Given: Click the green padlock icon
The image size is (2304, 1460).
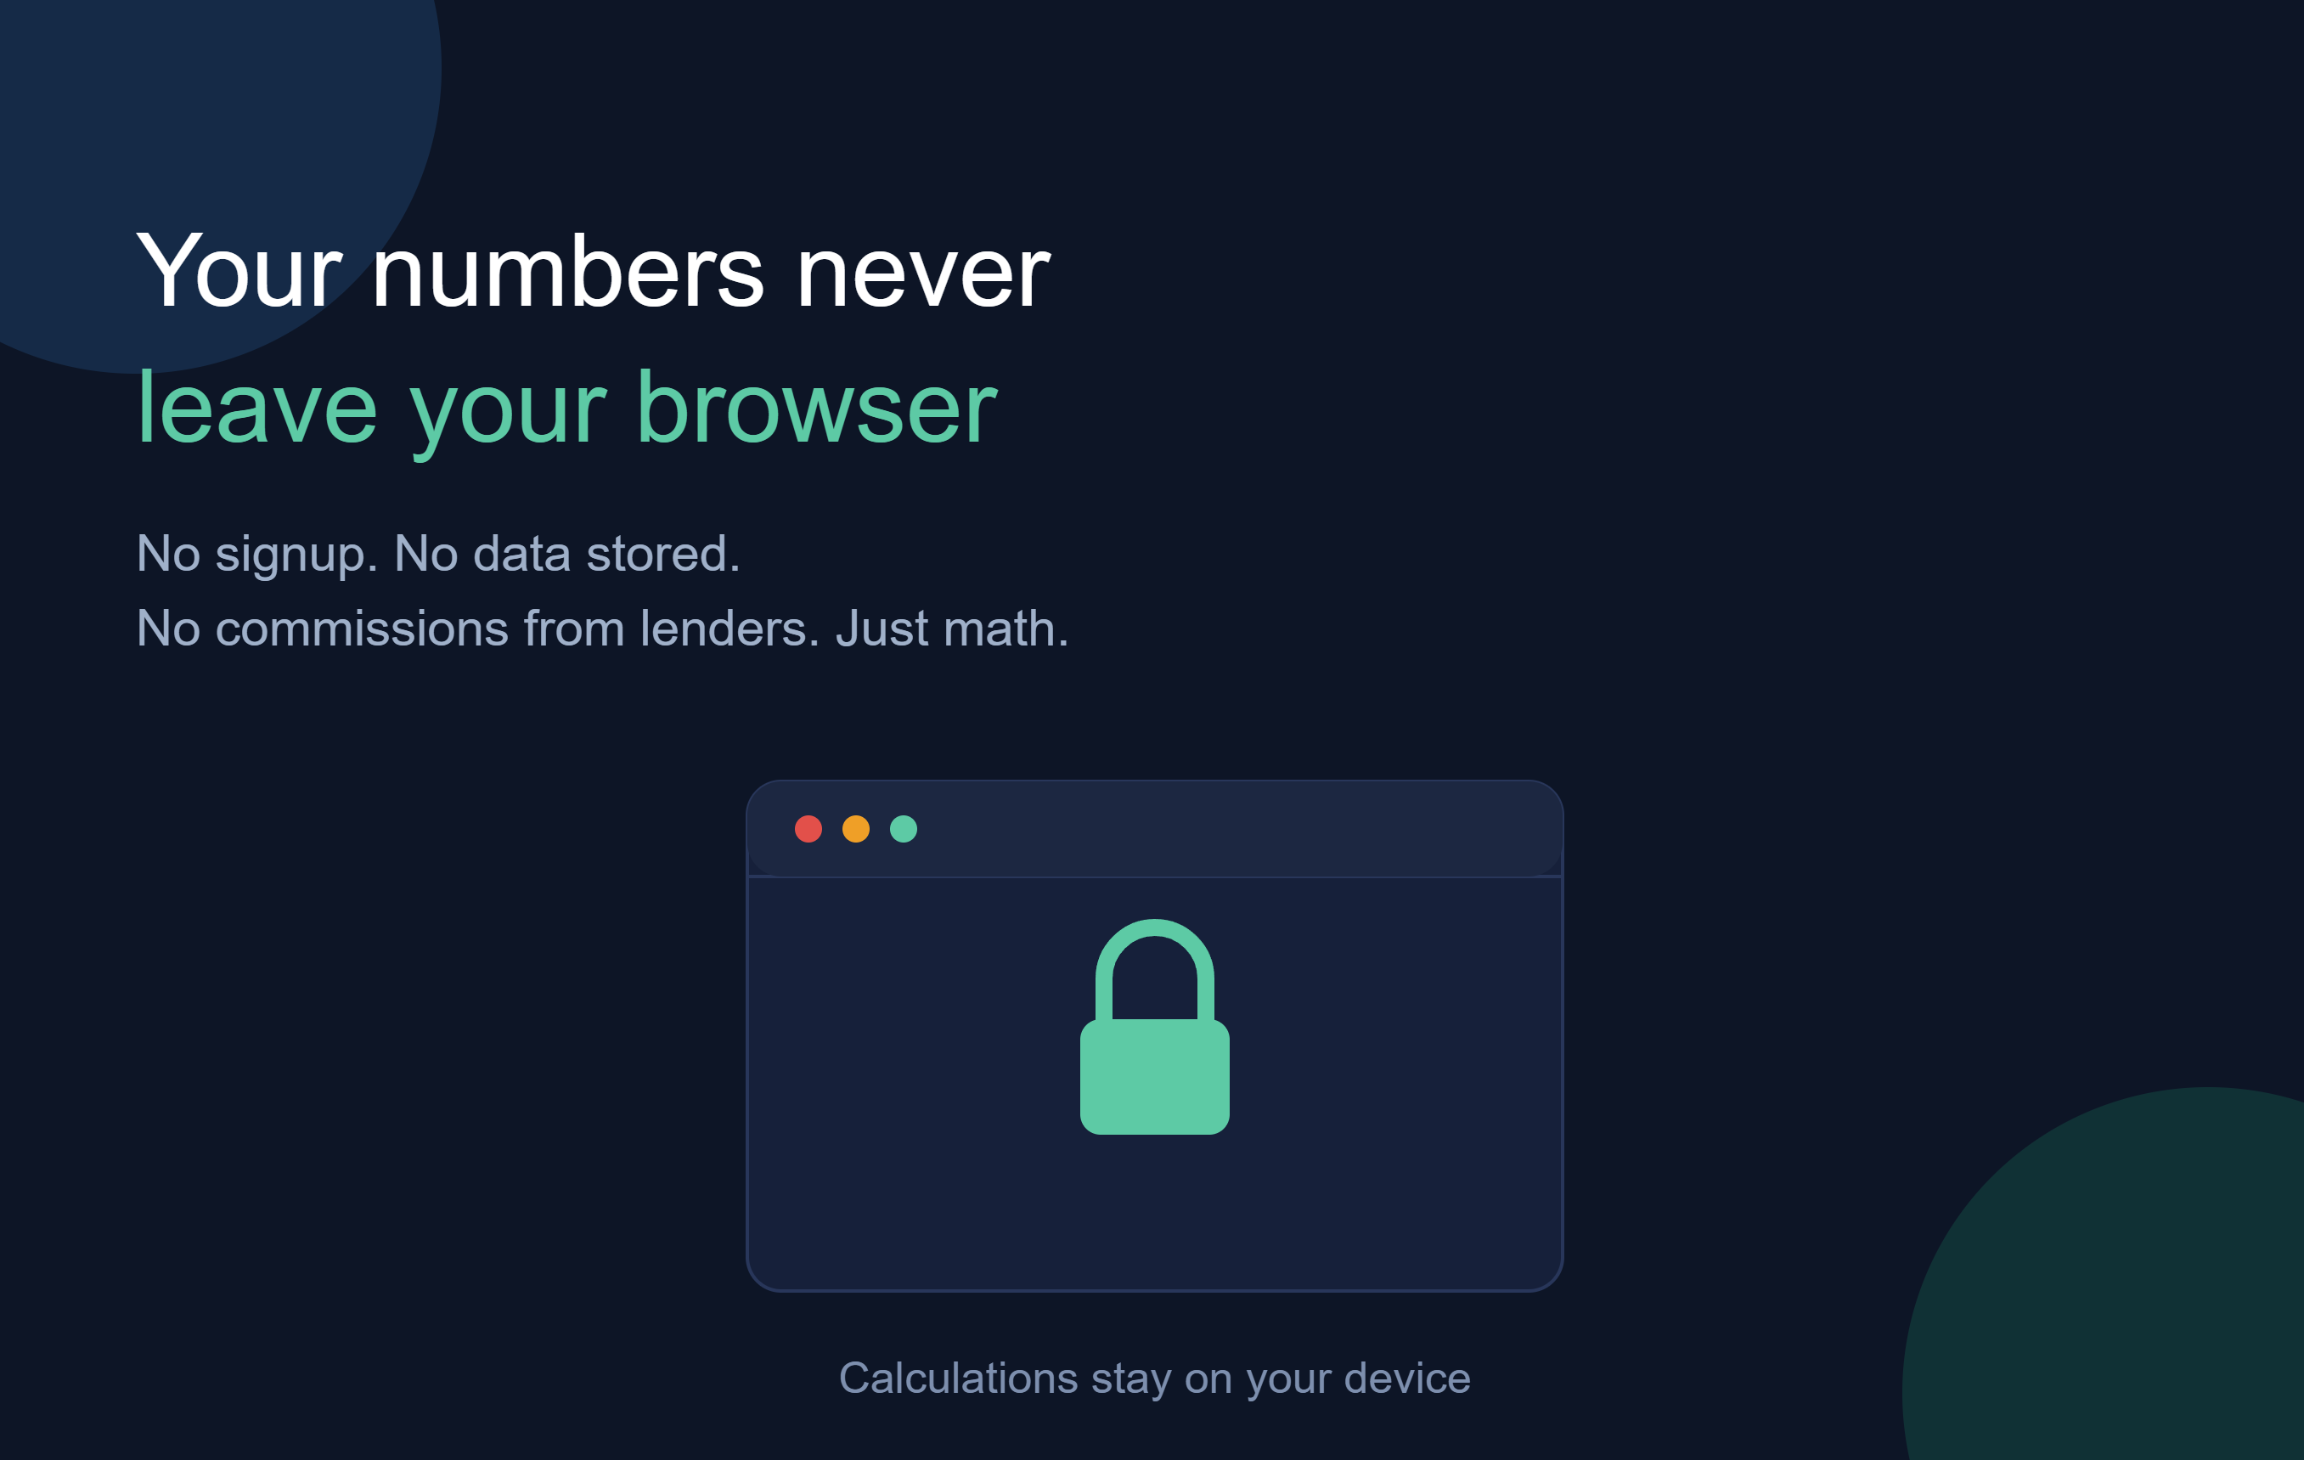Looking at the screenshot, I should click(1154, 1027).
